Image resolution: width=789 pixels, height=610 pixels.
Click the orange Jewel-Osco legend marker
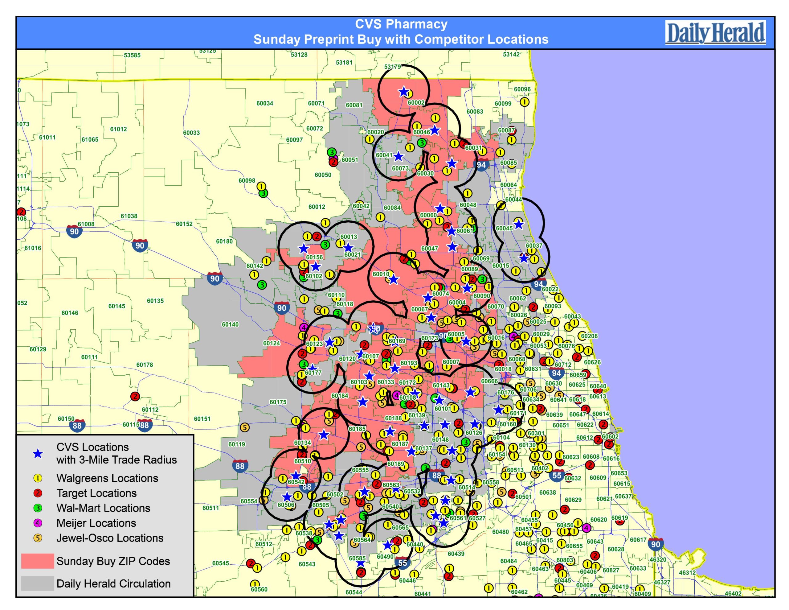[38, 538]
